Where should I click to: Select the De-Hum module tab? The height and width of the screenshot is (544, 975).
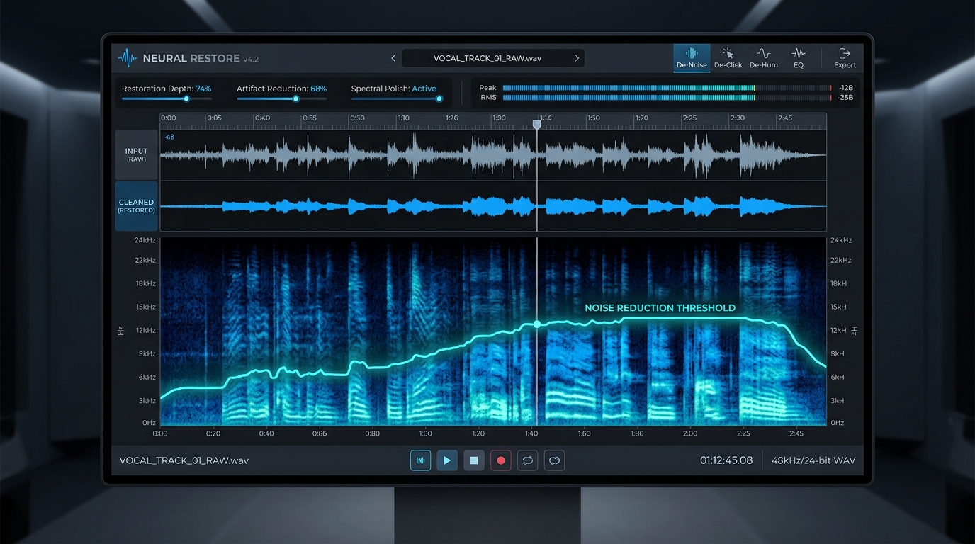pos(764,58)
